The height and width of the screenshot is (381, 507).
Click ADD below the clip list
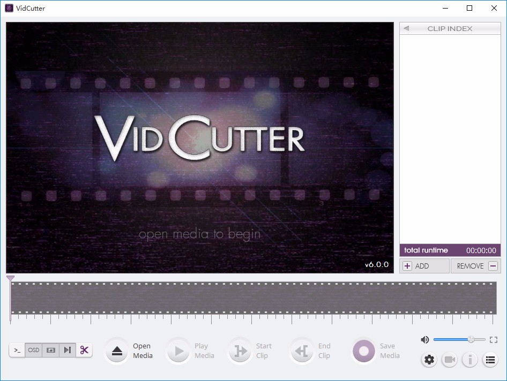424,265
